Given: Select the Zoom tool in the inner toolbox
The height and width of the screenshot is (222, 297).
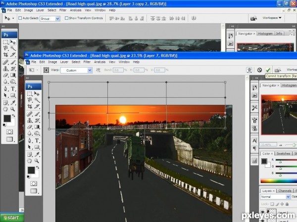Looking at the screenshot, I should pos(37,161).
